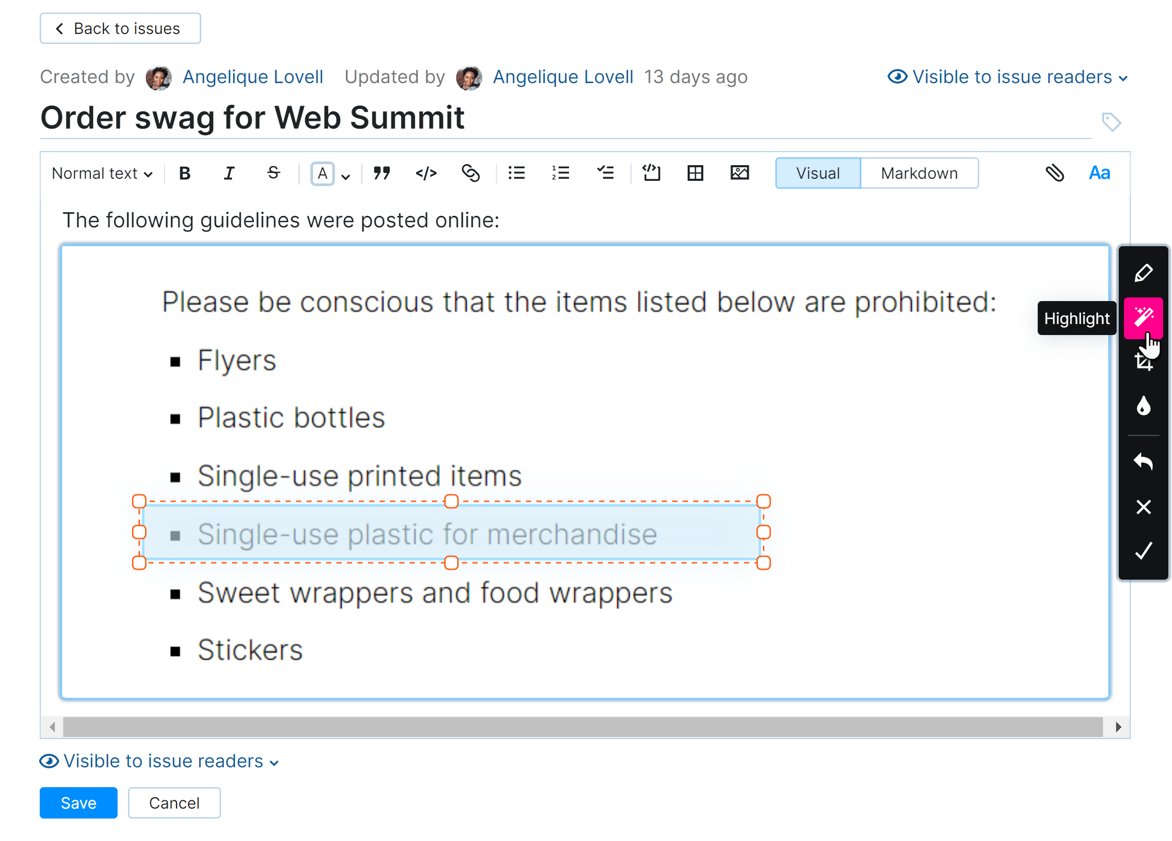Insert a link into the text
Image resolution: width=1172 pixels, height=841 pixels.
pos(470,173)
